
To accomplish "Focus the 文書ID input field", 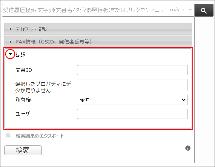I will tap(132, 70).
